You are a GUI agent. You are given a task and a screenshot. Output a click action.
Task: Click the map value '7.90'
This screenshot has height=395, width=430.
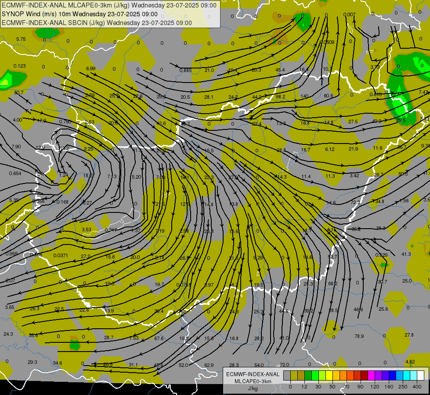click(16, 147)
